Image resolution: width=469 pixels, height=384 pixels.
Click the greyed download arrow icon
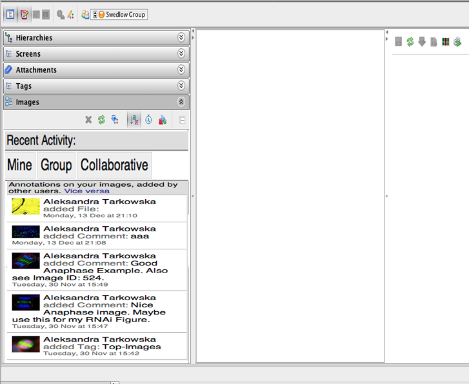(422, 41)
